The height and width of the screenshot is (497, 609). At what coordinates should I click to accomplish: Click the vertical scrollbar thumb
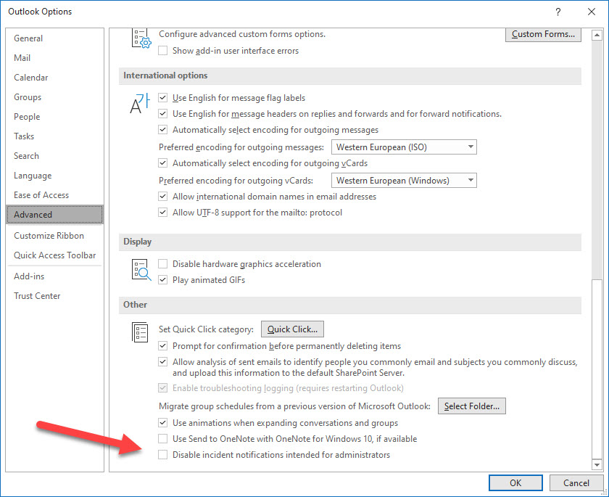tap(597, 369)
